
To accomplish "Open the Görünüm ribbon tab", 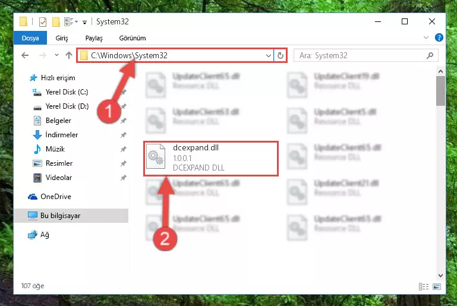I will pos(133,38).
